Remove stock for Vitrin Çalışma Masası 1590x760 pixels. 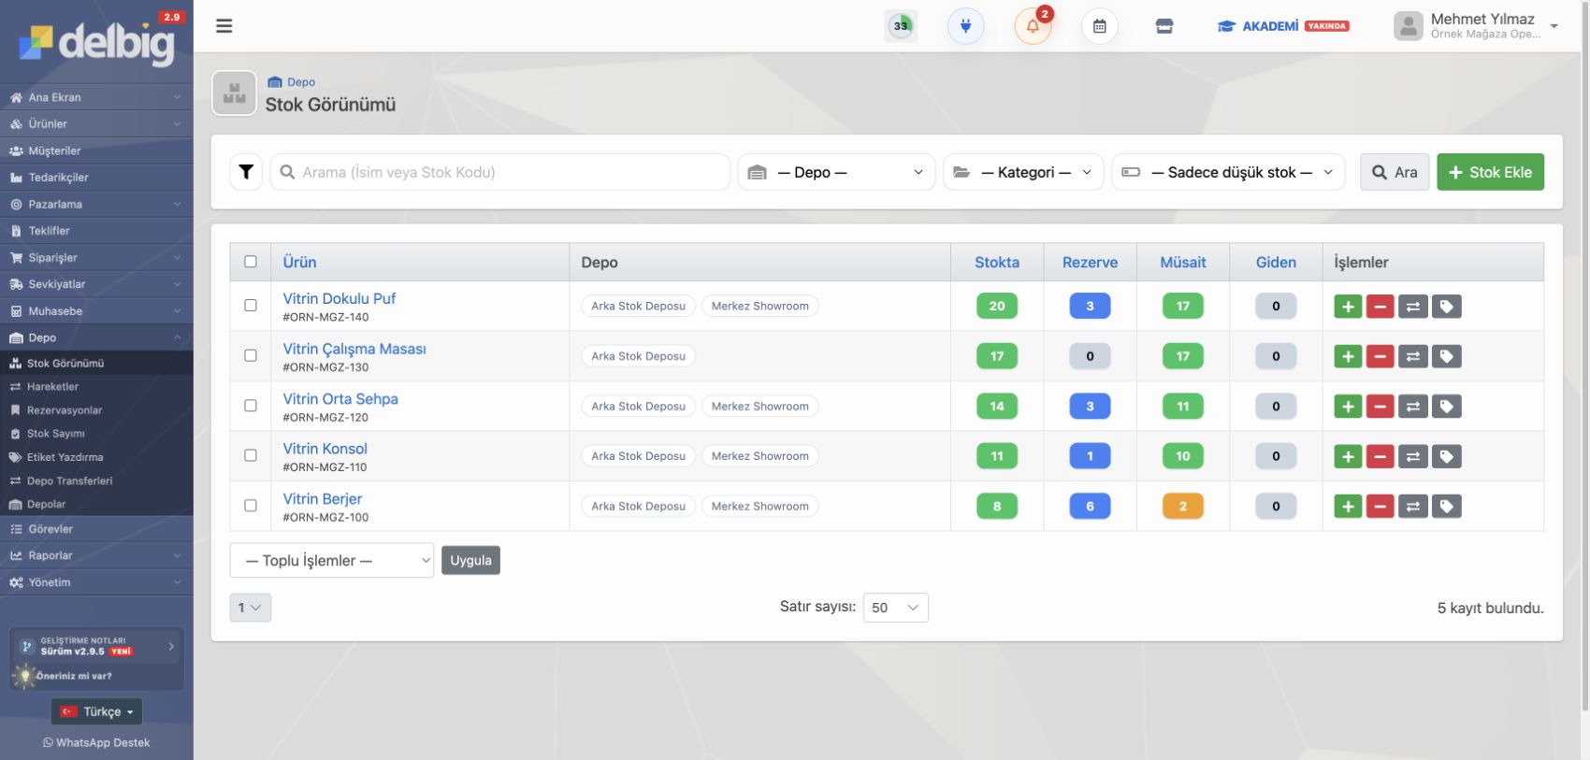click(1380, 356)
